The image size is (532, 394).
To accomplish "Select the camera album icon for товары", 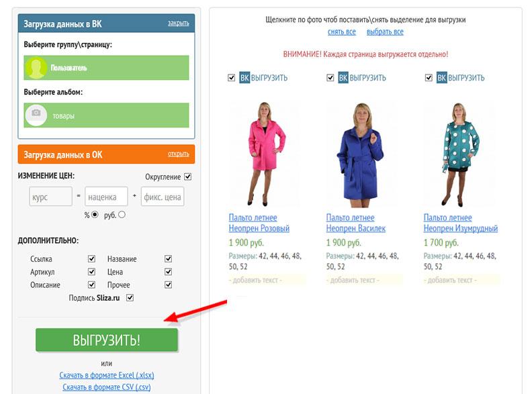I will click(36, 115).
